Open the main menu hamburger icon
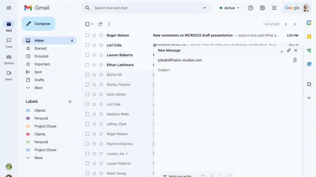Screen dimensions: 316x177 pos(9,8)
